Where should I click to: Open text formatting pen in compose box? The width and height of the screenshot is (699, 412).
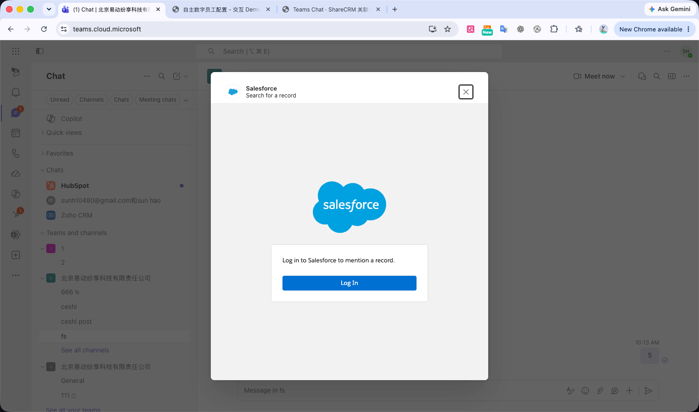click(570, 391)
